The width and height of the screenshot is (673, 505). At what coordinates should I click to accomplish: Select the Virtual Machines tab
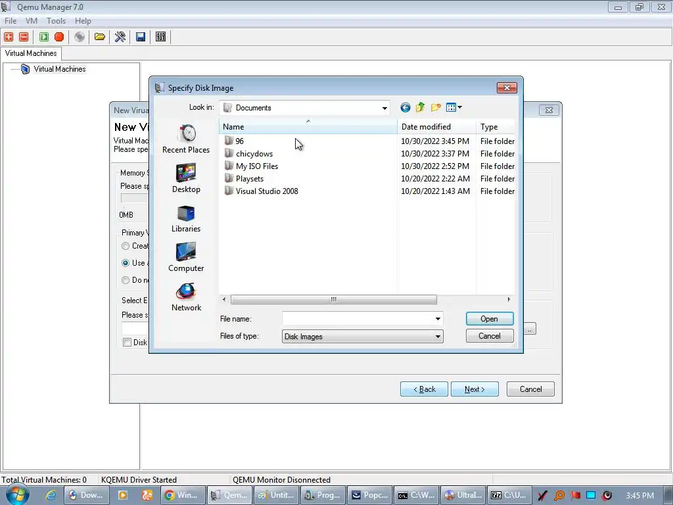[31, 53]
